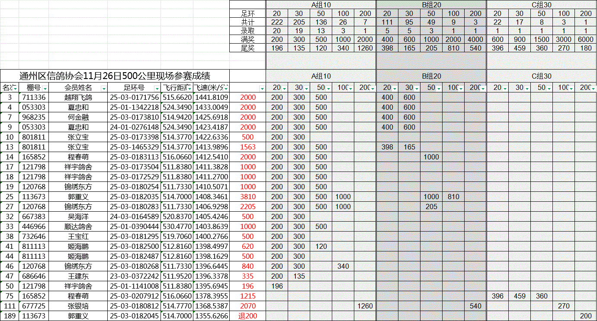
Task: Select the red 3810 prize total cell
Action: 247,197
